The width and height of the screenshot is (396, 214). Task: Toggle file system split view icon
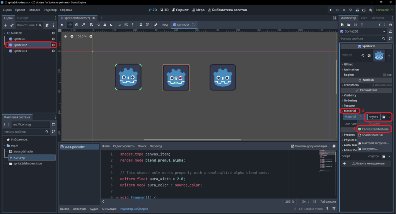point(53,124)
